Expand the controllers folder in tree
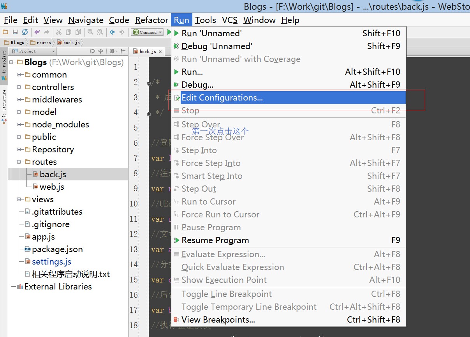470x337 pixels. pyautogui.click(x=19, y=87)
